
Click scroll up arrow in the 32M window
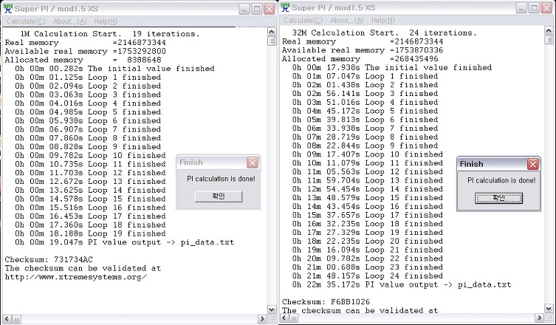pos(549,31)
